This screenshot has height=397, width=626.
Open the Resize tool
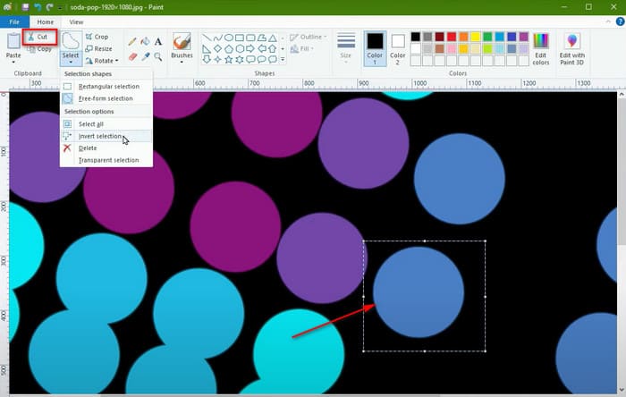[98, 48]
